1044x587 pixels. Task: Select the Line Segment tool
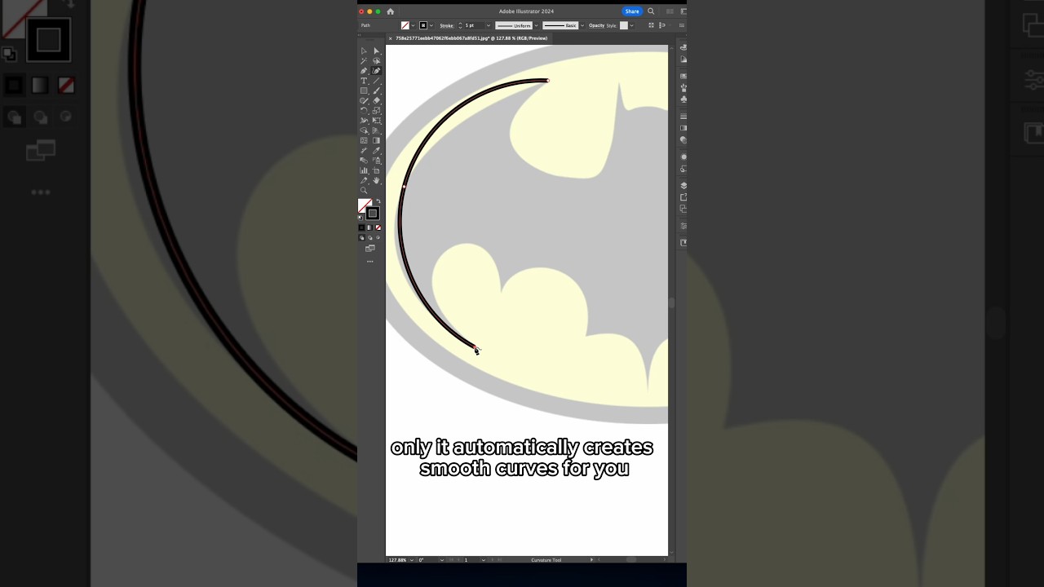(376, 81)
